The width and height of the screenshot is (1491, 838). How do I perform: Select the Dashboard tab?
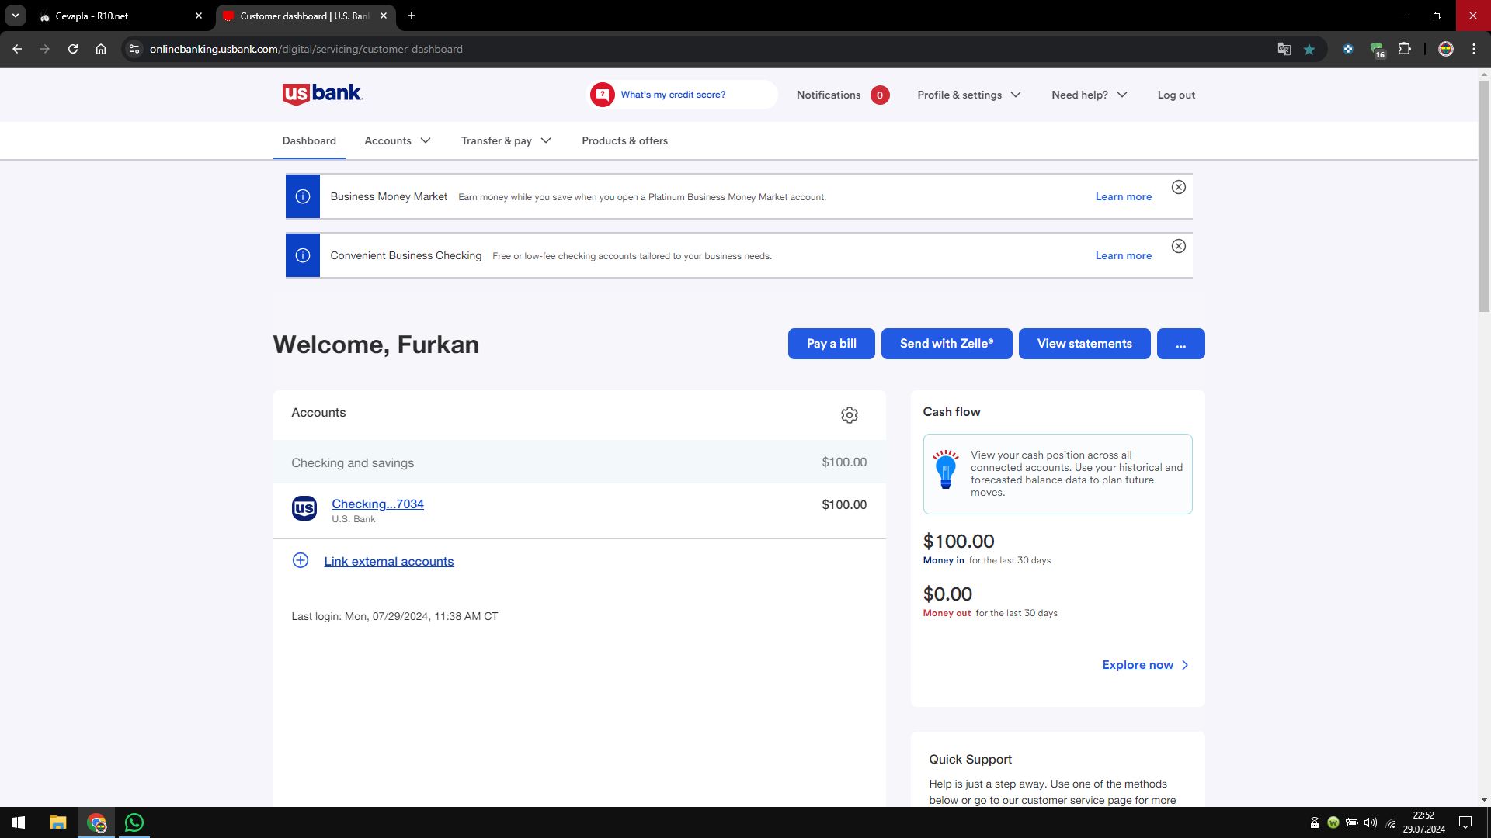[x=309, y=140]
